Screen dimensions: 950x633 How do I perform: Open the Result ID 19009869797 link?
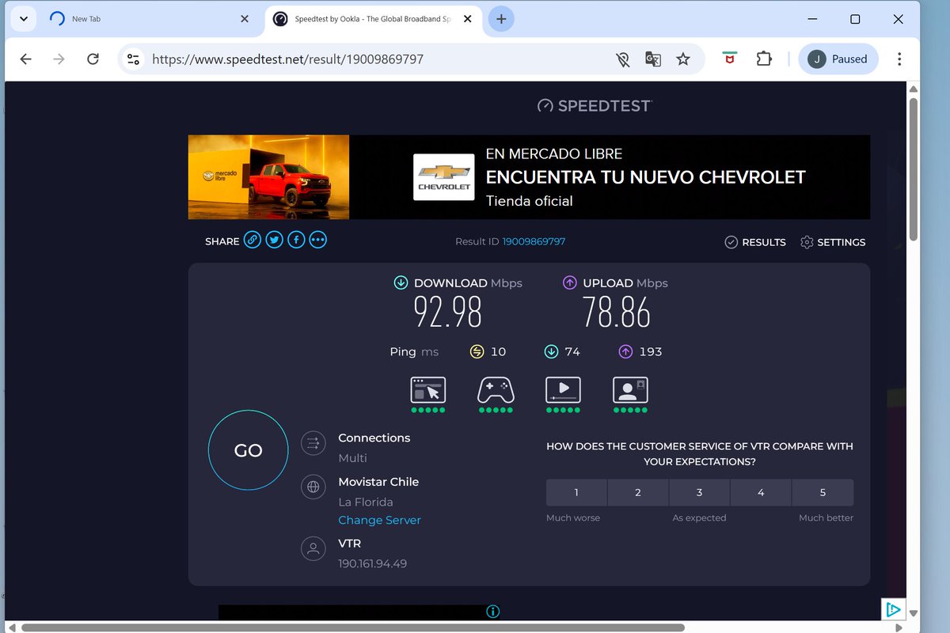[x=534, y=241]
